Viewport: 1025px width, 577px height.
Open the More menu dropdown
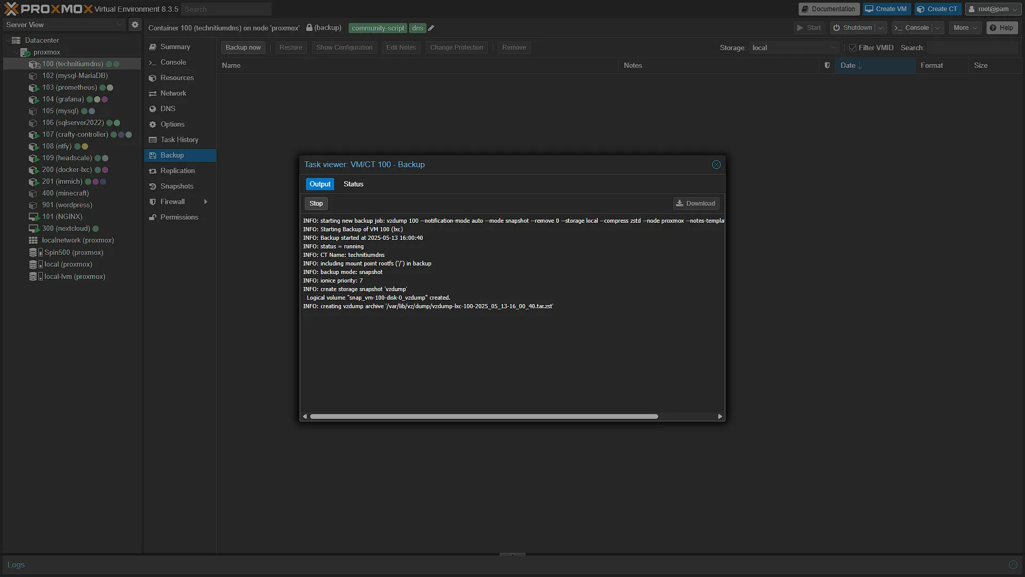(965, 28)
